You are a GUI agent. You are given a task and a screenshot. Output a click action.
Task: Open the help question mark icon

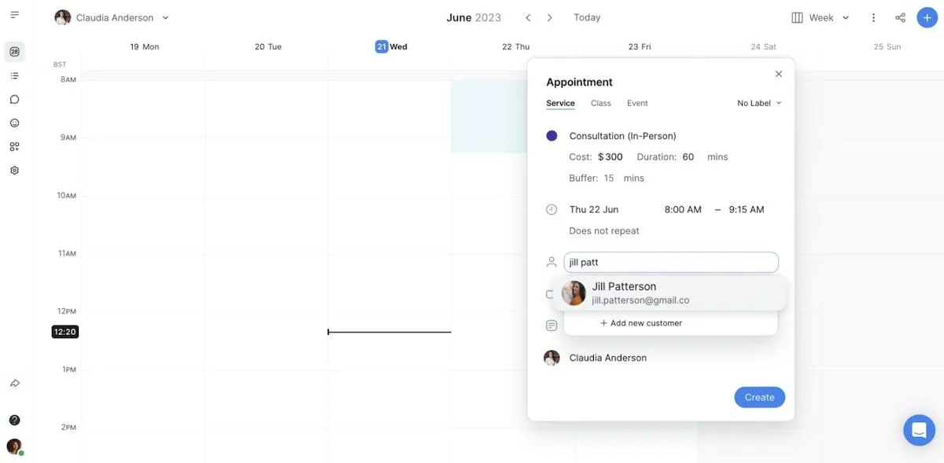click(x=14, y=421)
